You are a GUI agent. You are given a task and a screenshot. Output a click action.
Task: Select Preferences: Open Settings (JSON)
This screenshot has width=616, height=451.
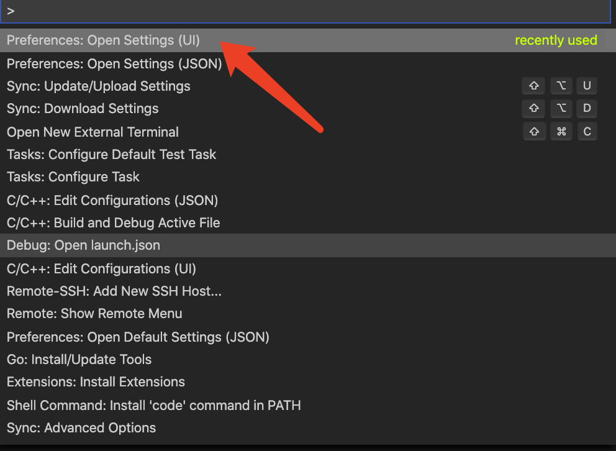308,63
